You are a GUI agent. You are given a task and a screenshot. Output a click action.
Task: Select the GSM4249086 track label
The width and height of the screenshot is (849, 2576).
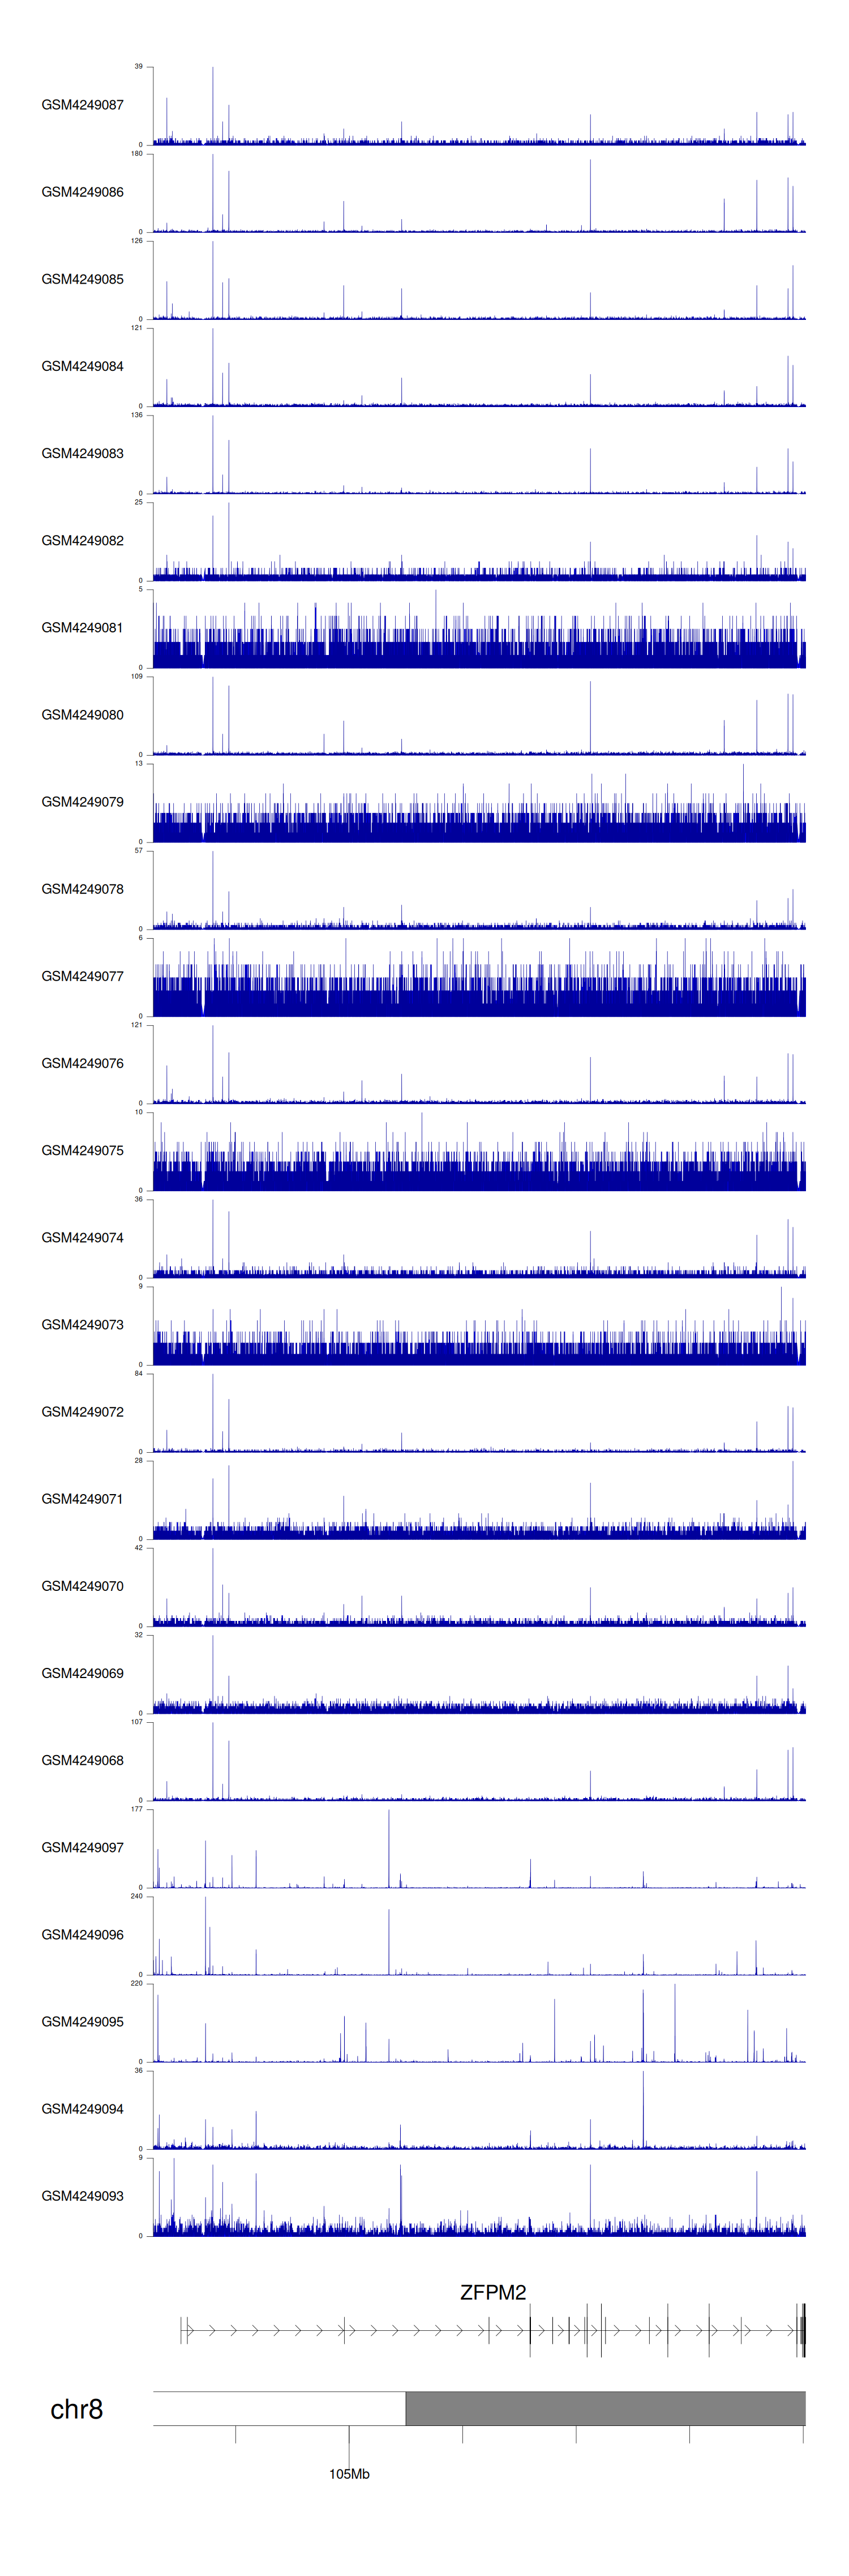82,192
